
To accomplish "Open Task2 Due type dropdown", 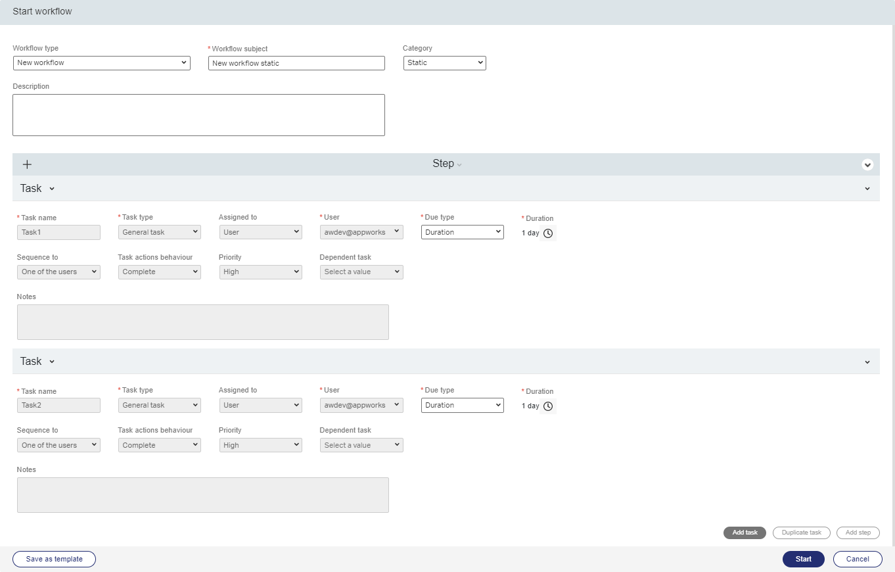I will coord(462,406).
